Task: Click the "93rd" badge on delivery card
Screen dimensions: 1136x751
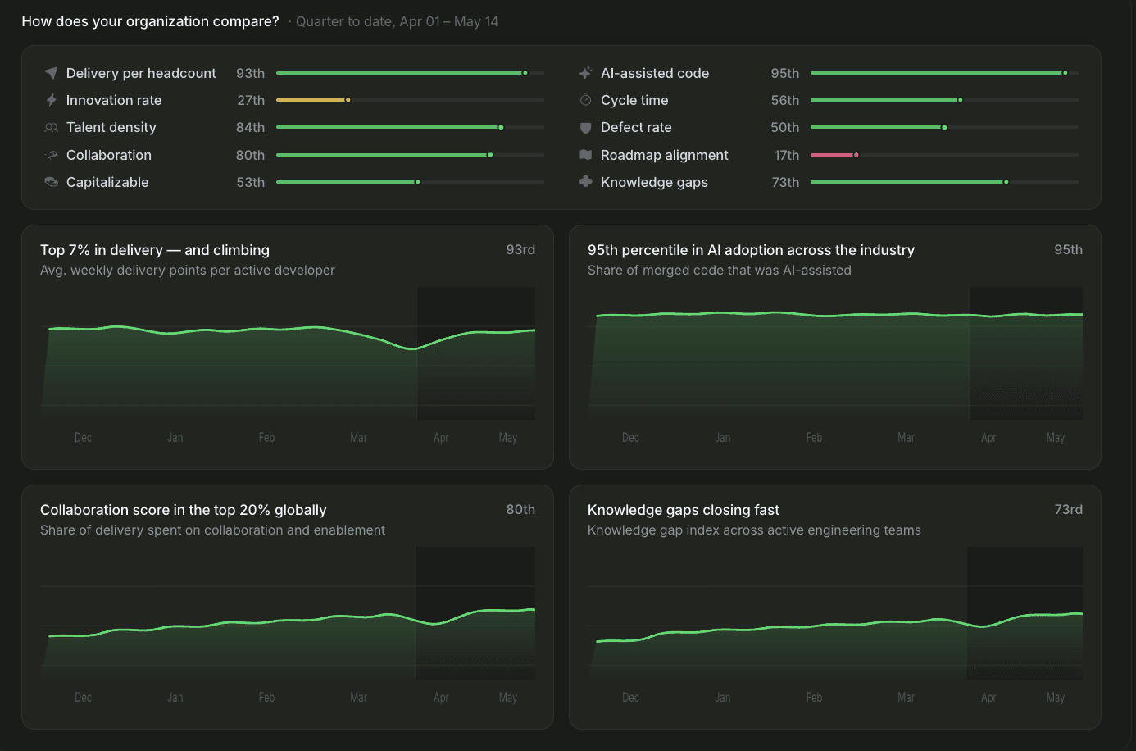Action: coord(520,249)
